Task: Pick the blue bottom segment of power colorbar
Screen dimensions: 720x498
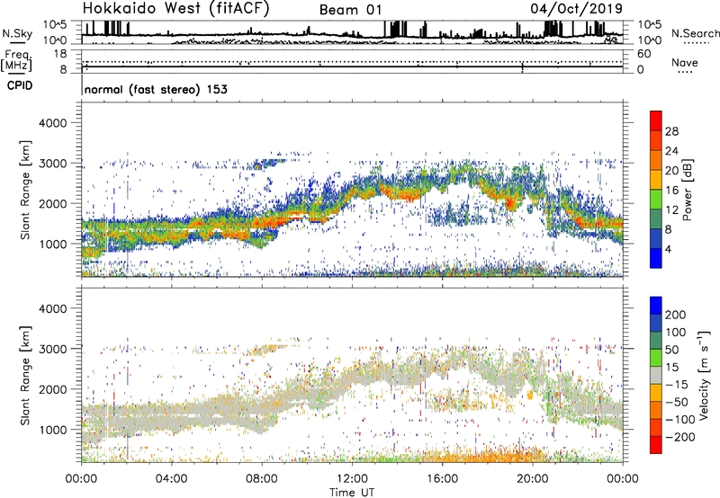Action: [656, 258]
